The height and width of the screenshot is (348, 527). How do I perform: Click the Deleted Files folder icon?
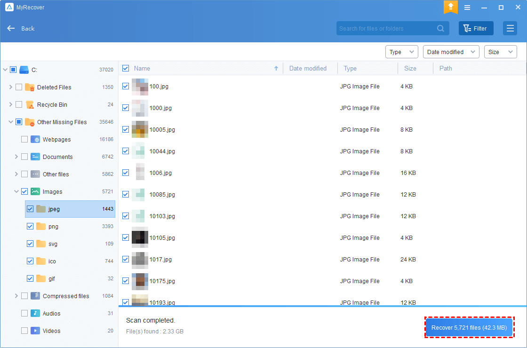(x=30, y=87)
